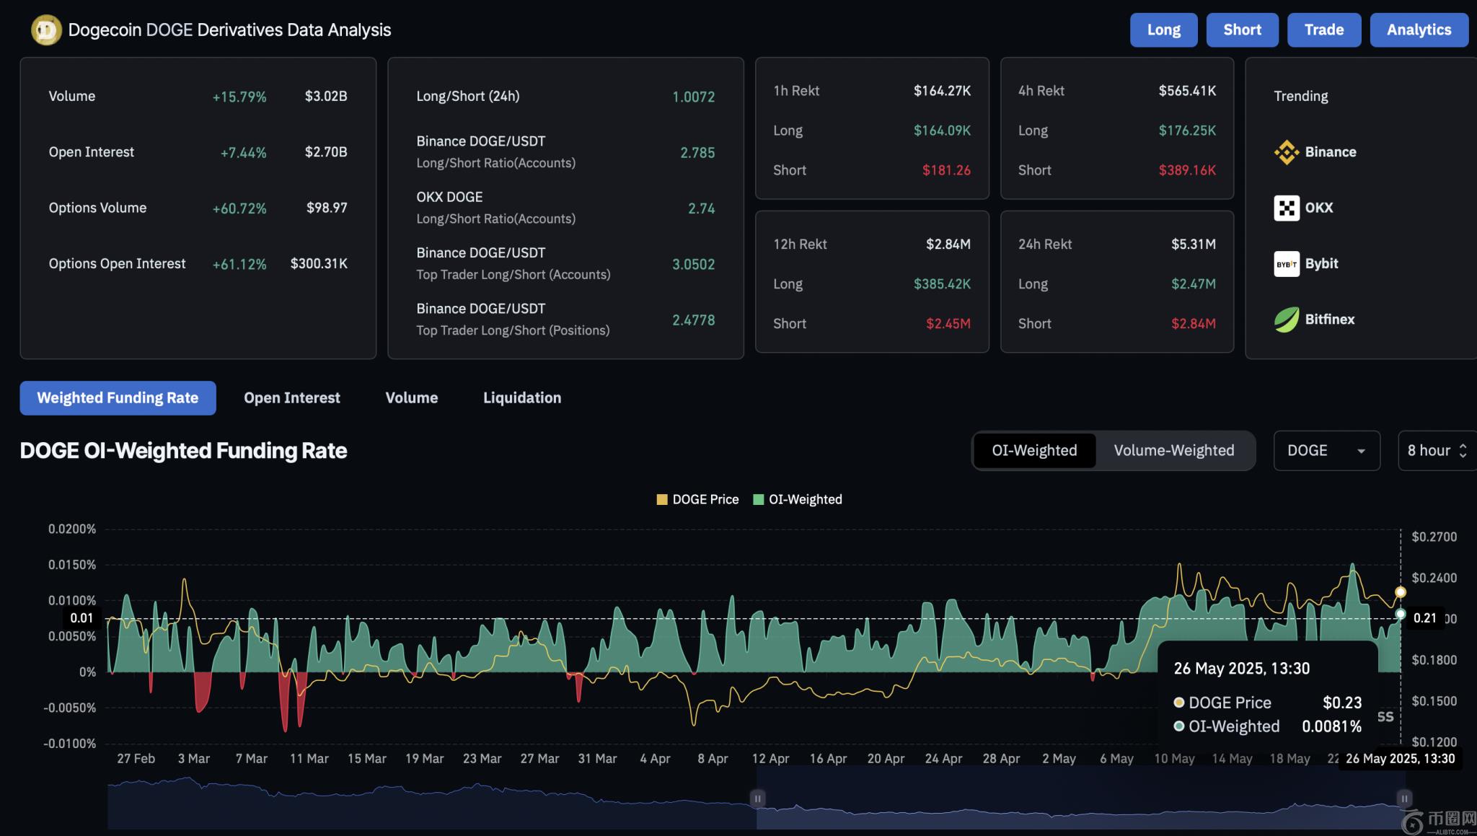Toggle DOGE Price legend series

pos(697,499)
